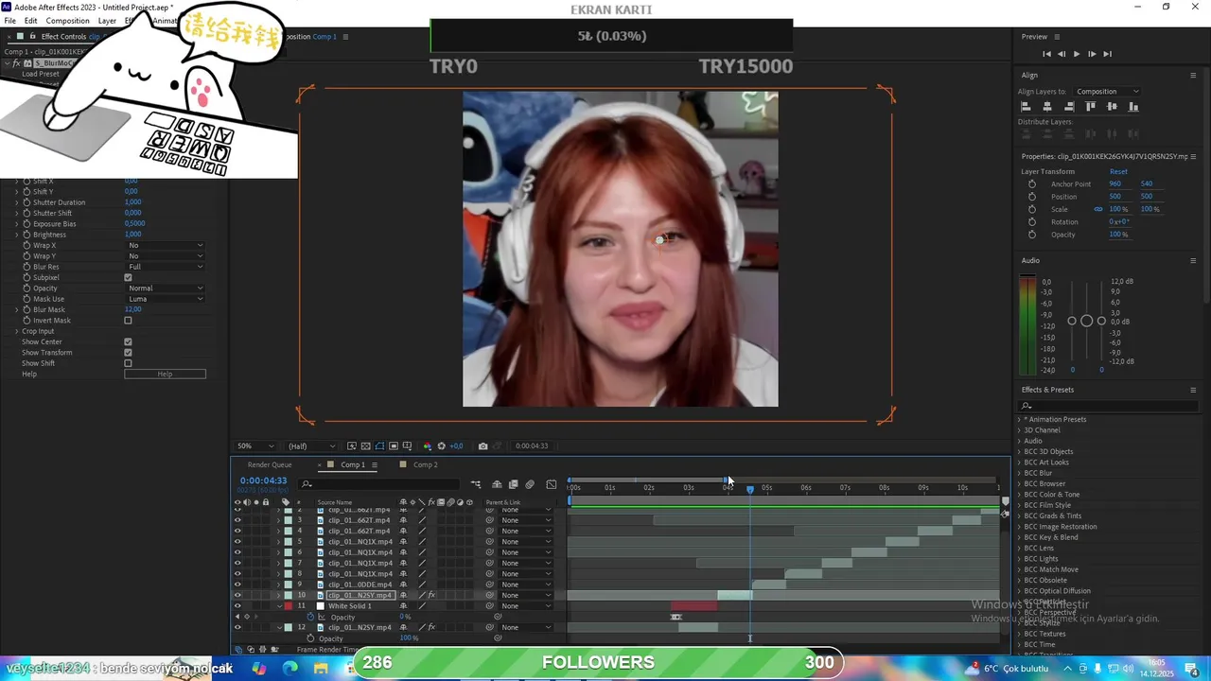
Task: Align layers to bottom edge
Action: coord(1133,107)
